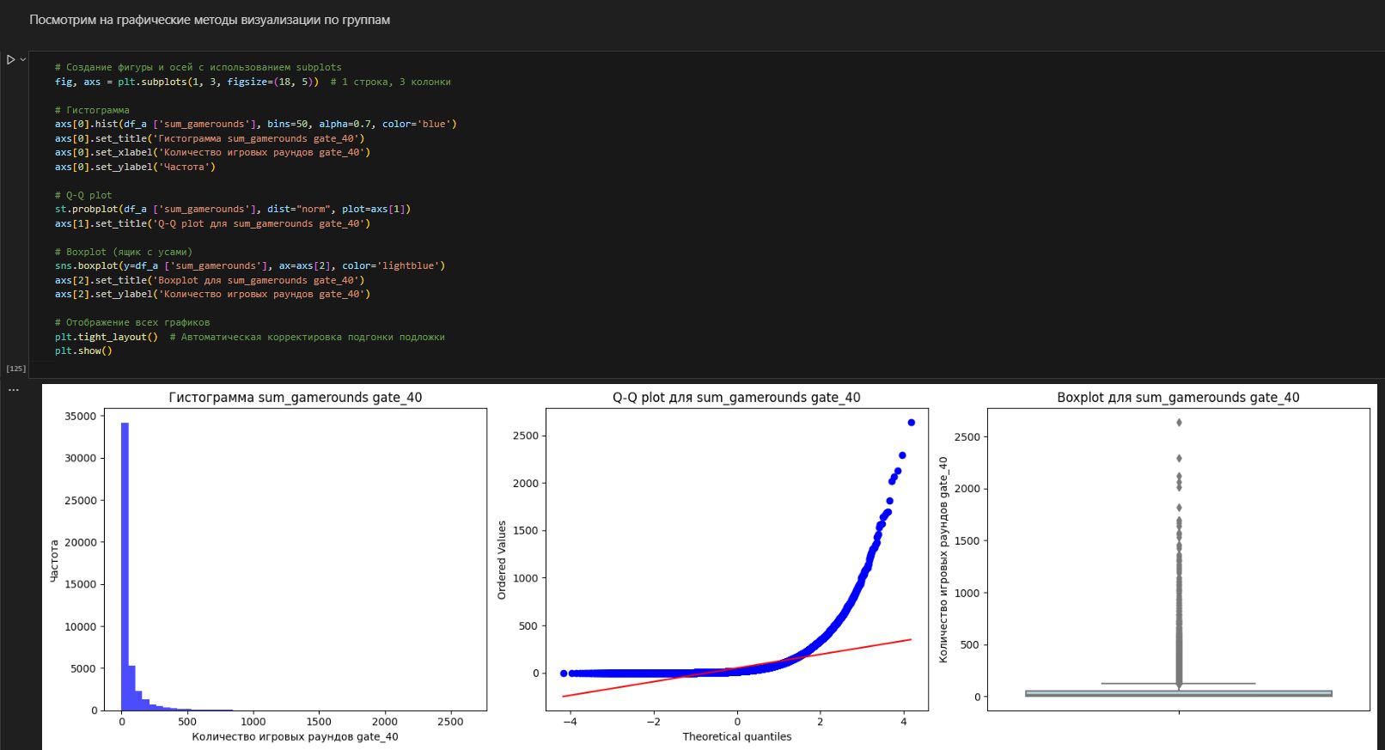Open the cell output ellipsis menu
The image size is (1385, 750).
[x=14, y=390]
